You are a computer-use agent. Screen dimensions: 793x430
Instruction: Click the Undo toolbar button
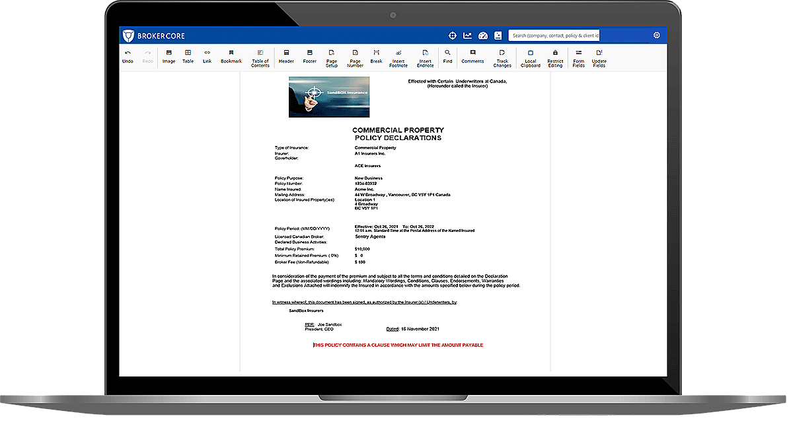[128, 56]
